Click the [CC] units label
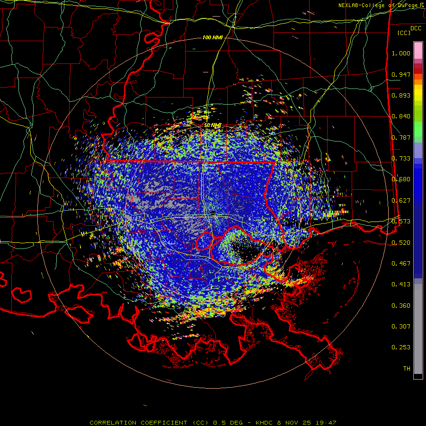 coord(404,33)
